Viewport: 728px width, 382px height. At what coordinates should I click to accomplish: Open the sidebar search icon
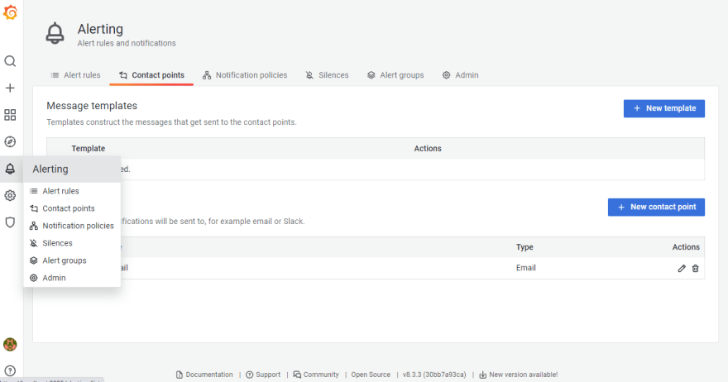click(x=10, y=61)
